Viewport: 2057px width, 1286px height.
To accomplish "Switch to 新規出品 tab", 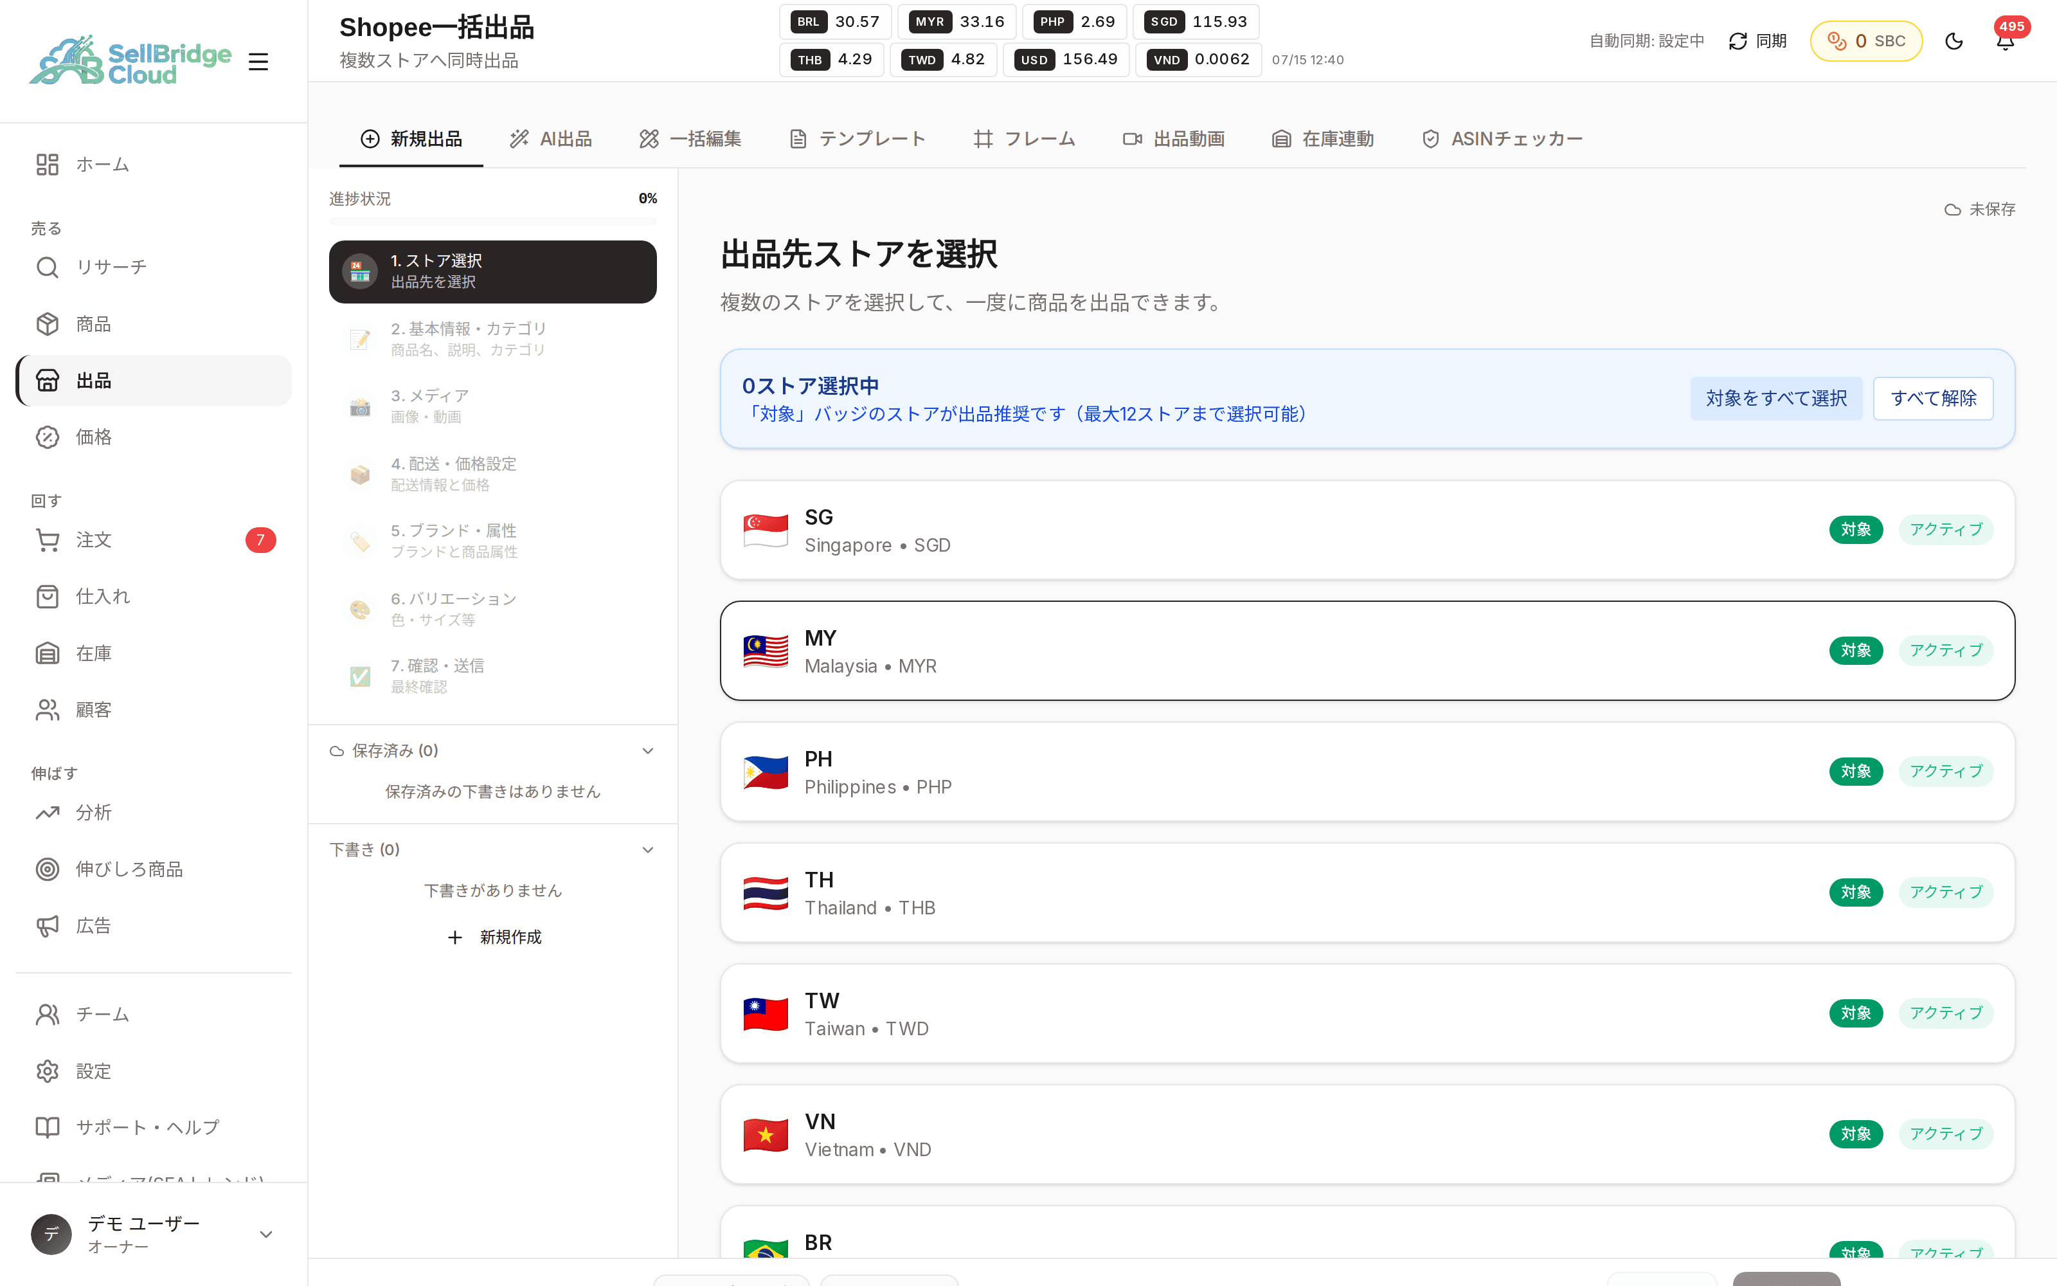I will pos(411,139).
